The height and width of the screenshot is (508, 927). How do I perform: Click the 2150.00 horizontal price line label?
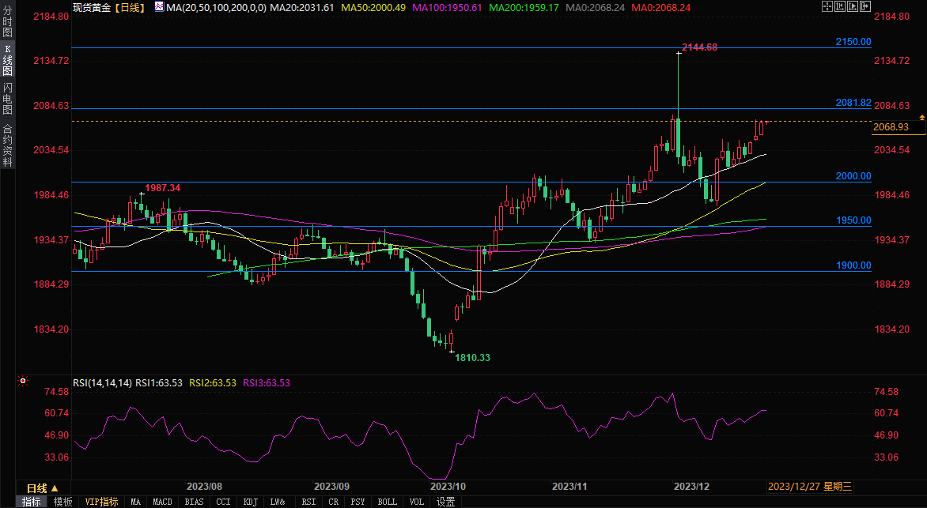[853, 42]
